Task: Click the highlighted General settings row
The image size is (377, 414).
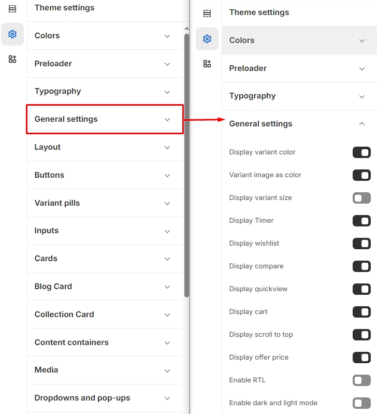Action: [x=104, y=119]
